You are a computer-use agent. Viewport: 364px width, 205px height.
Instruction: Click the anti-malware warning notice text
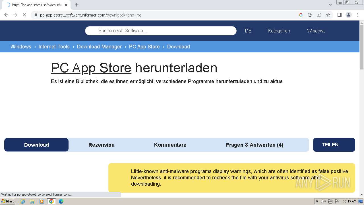[x=240, y=178]
